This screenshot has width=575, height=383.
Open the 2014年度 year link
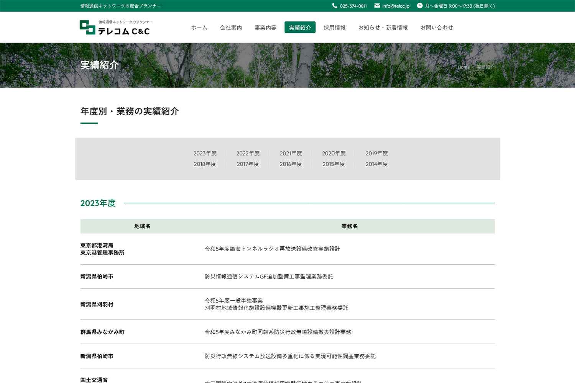(x=376, y=164)
